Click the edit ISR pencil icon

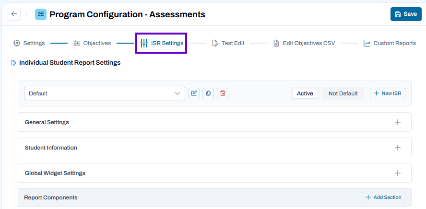[194, 93]
